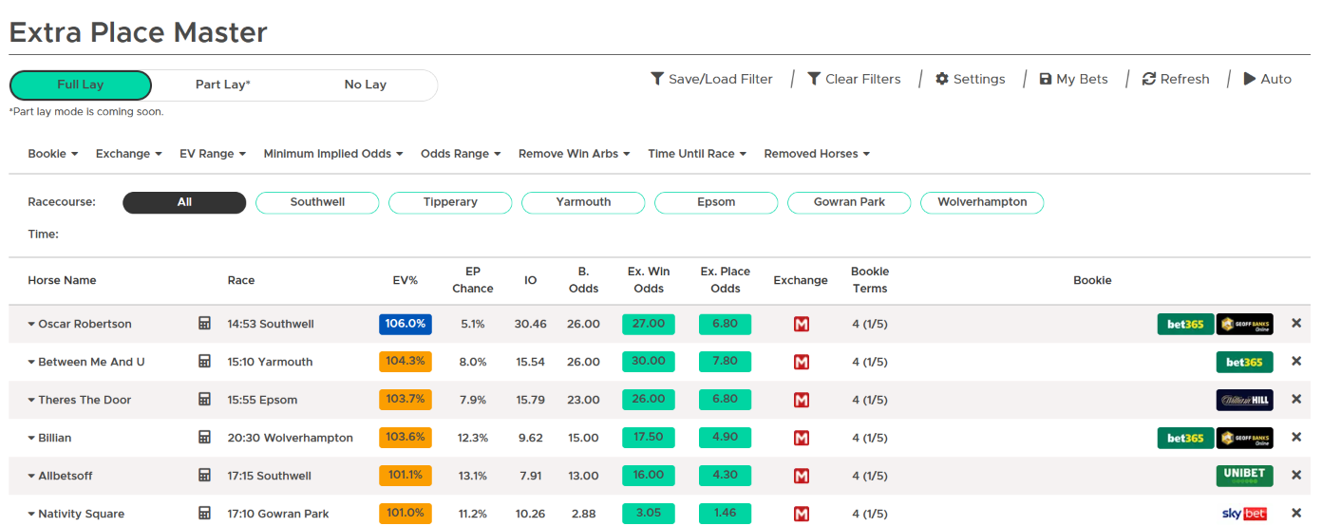Click Matchbook exchange icon for Oscar Robertson
1322x526 pixels.
click(x=802, y=324)
